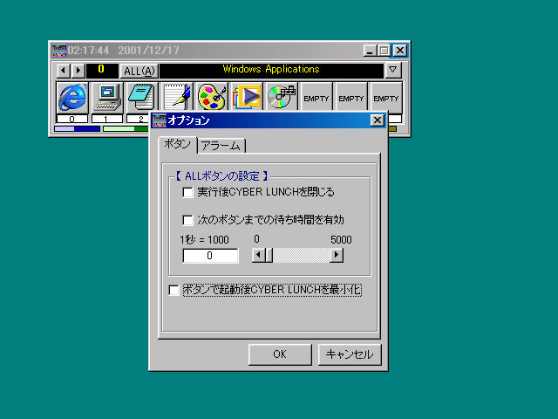
Task: Click the キャンセル button
Action: click(350, 354)
